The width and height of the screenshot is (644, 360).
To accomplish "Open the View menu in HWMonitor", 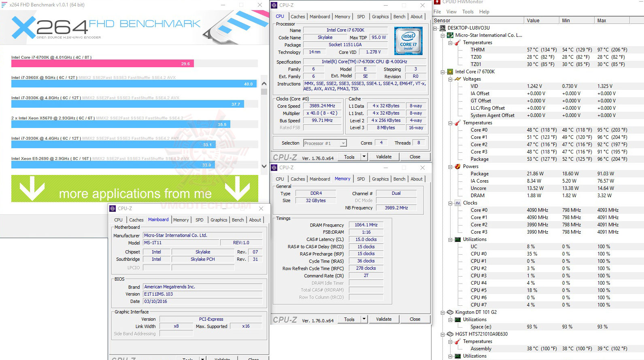I will tap(451, 12).
